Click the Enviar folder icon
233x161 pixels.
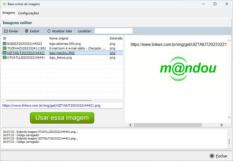(x=6, y=31)
